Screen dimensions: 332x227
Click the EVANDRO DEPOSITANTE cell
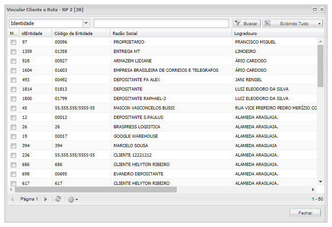[171, 174]
